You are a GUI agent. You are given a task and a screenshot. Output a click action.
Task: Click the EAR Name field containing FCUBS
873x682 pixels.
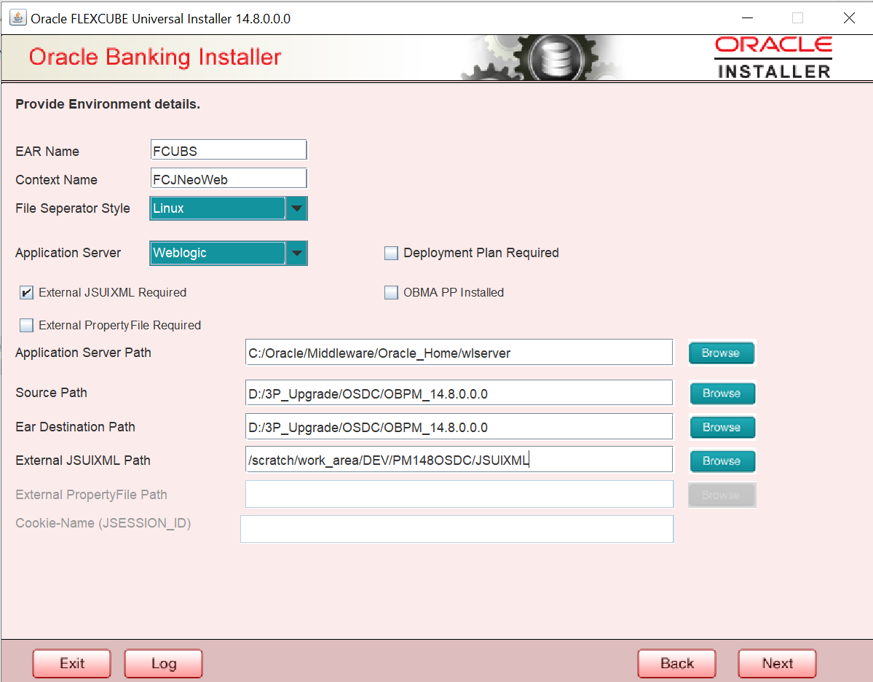pos(229,150)
